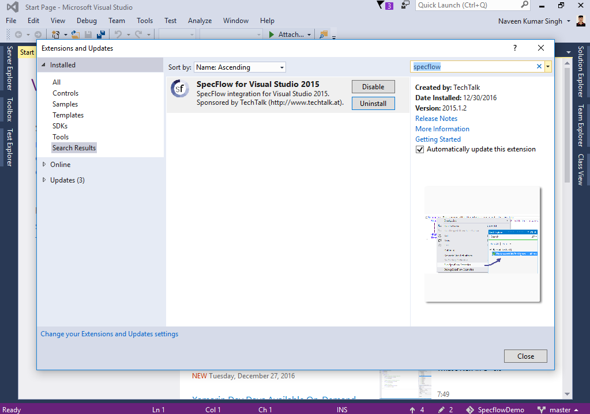Open the Analyze menu
This screenshot has height=414, width=590.
200,21
